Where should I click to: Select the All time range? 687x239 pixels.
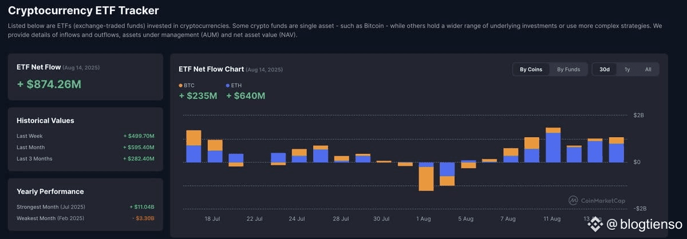click(648, 70)
